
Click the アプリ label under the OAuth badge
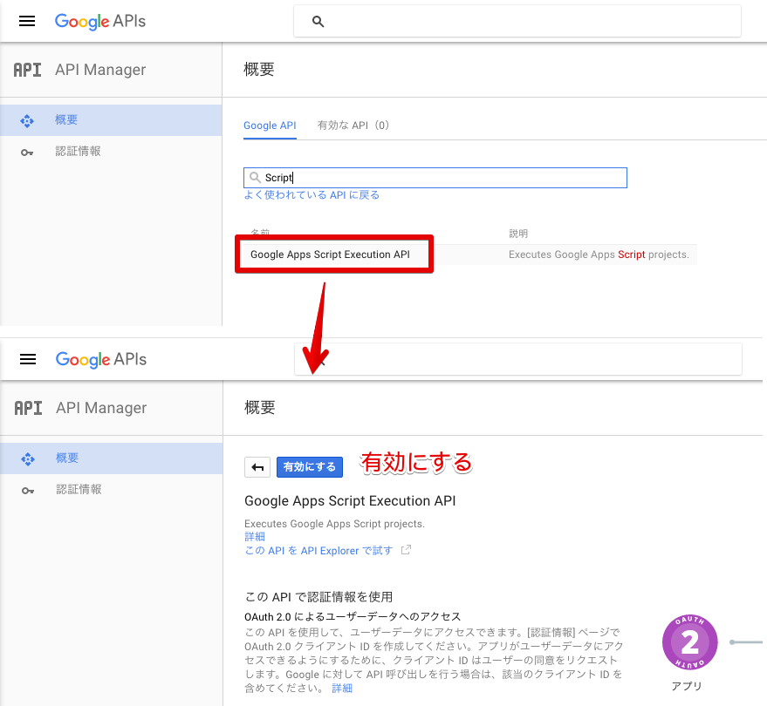click(x=687, y=686)
